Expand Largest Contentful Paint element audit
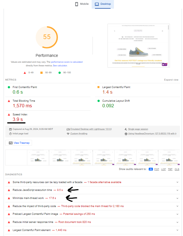 (177, 230)
